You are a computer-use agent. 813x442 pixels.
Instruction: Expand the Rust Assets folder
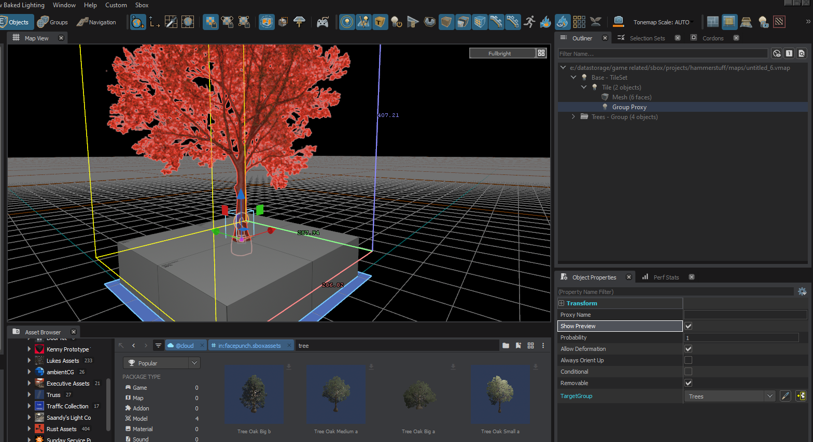tap(29, 429)
